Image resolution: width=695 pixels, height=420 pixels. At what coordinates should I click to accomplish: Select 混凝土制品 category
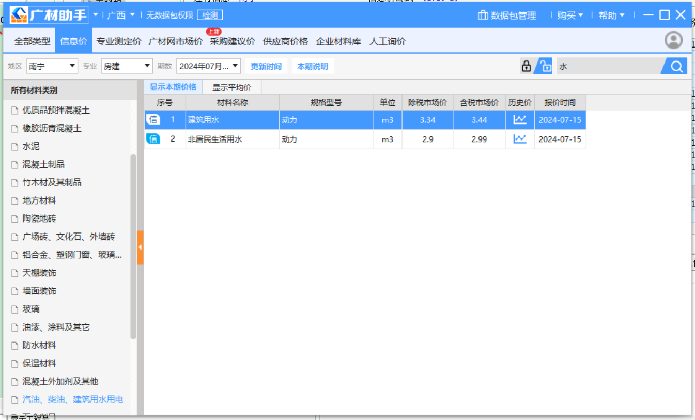[43, 164]
